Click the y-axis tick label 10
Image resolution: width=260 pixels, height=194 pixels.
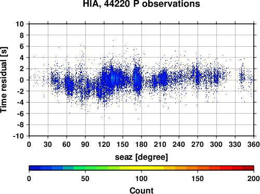pyautogui.click(x=20, y=24)
